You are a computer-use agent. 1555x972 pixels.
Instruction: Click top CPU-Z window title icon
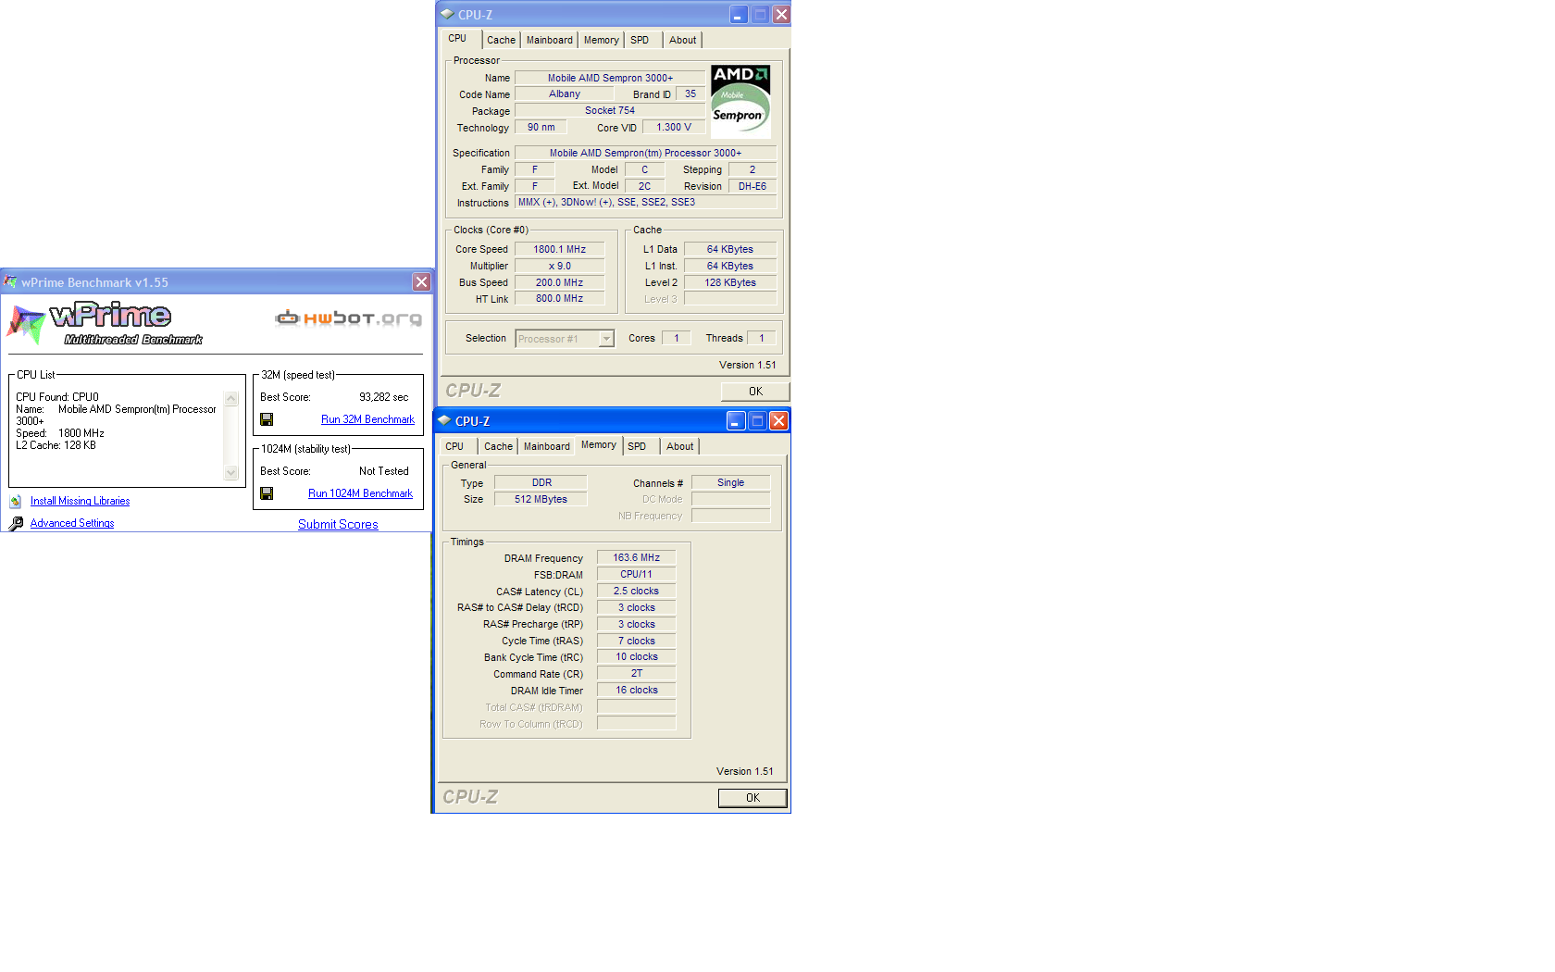click(447, 15)
